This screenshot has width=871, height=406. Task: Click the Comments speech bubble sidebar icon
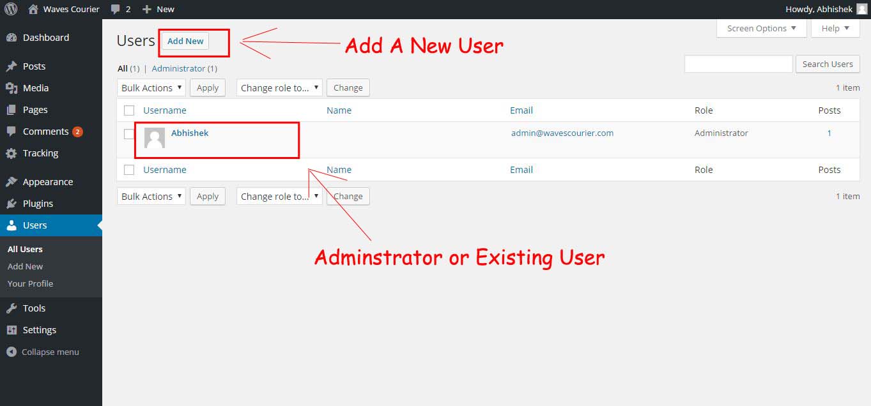[x=12, y=132]
